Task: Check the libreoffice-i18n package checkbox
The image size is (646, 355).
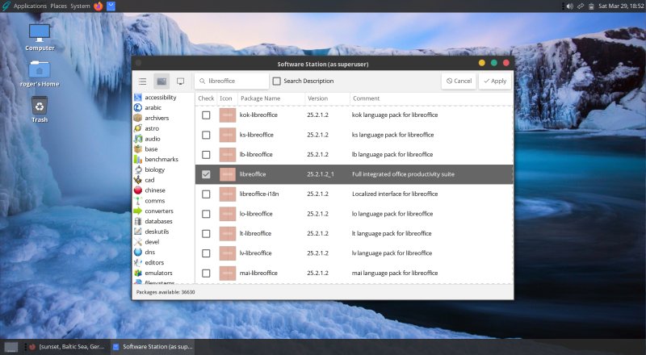Action: (x=206, y=194)
